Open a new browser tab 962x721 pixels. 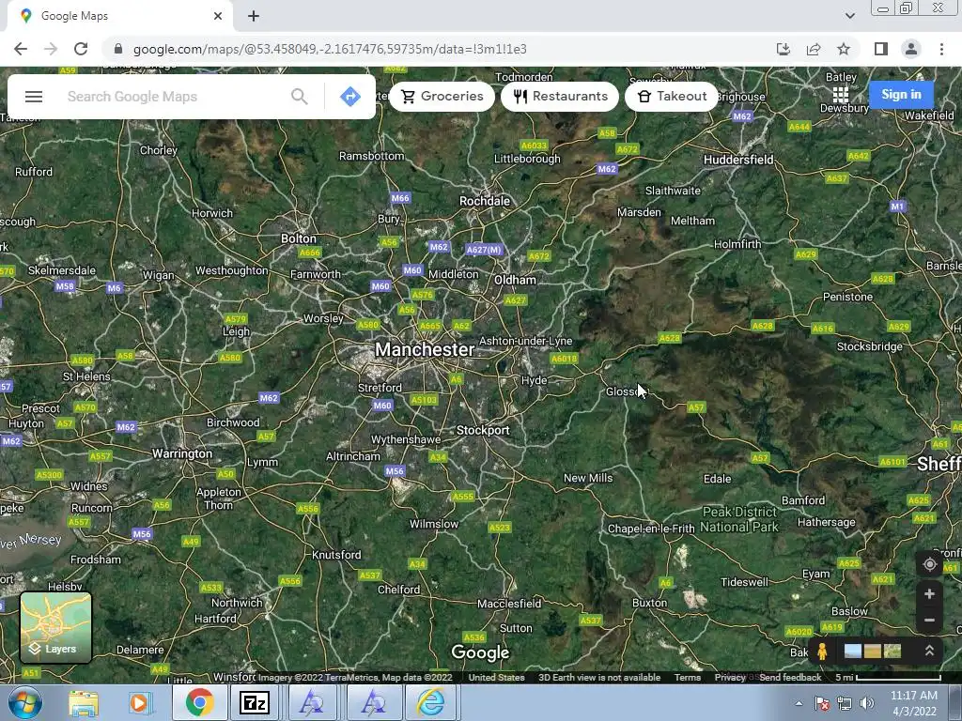(x=254, y=16)
